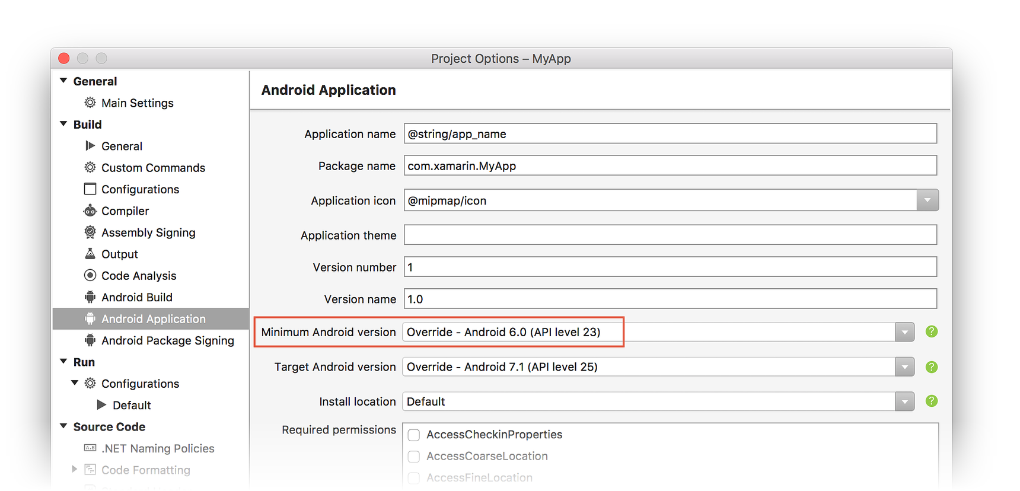Select Custom Commands in sidebar
This screenshot has width=1020, height=491.
click(153, 168)
